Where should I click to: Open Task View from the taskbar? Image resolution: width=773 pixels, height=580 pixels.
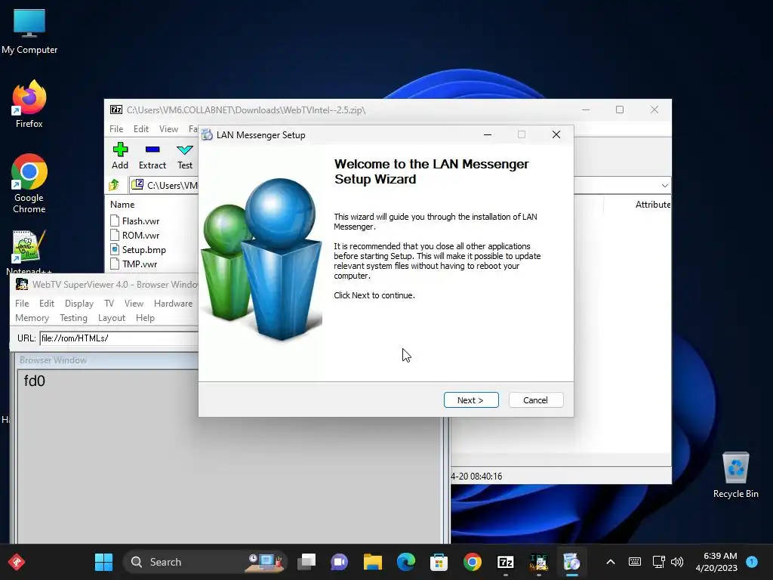306,562
